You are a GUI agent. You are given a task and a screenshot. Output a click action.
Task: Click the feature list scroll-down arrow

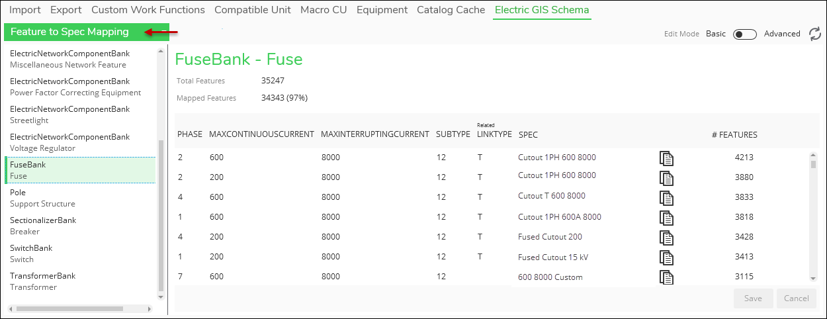[159, 296]
